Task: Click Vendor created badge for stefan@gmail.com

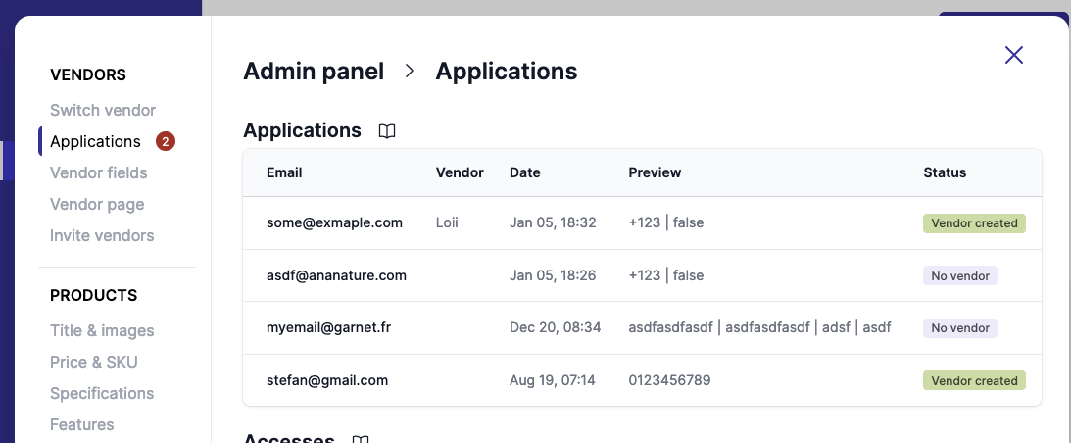Action: tap(974, 381)
